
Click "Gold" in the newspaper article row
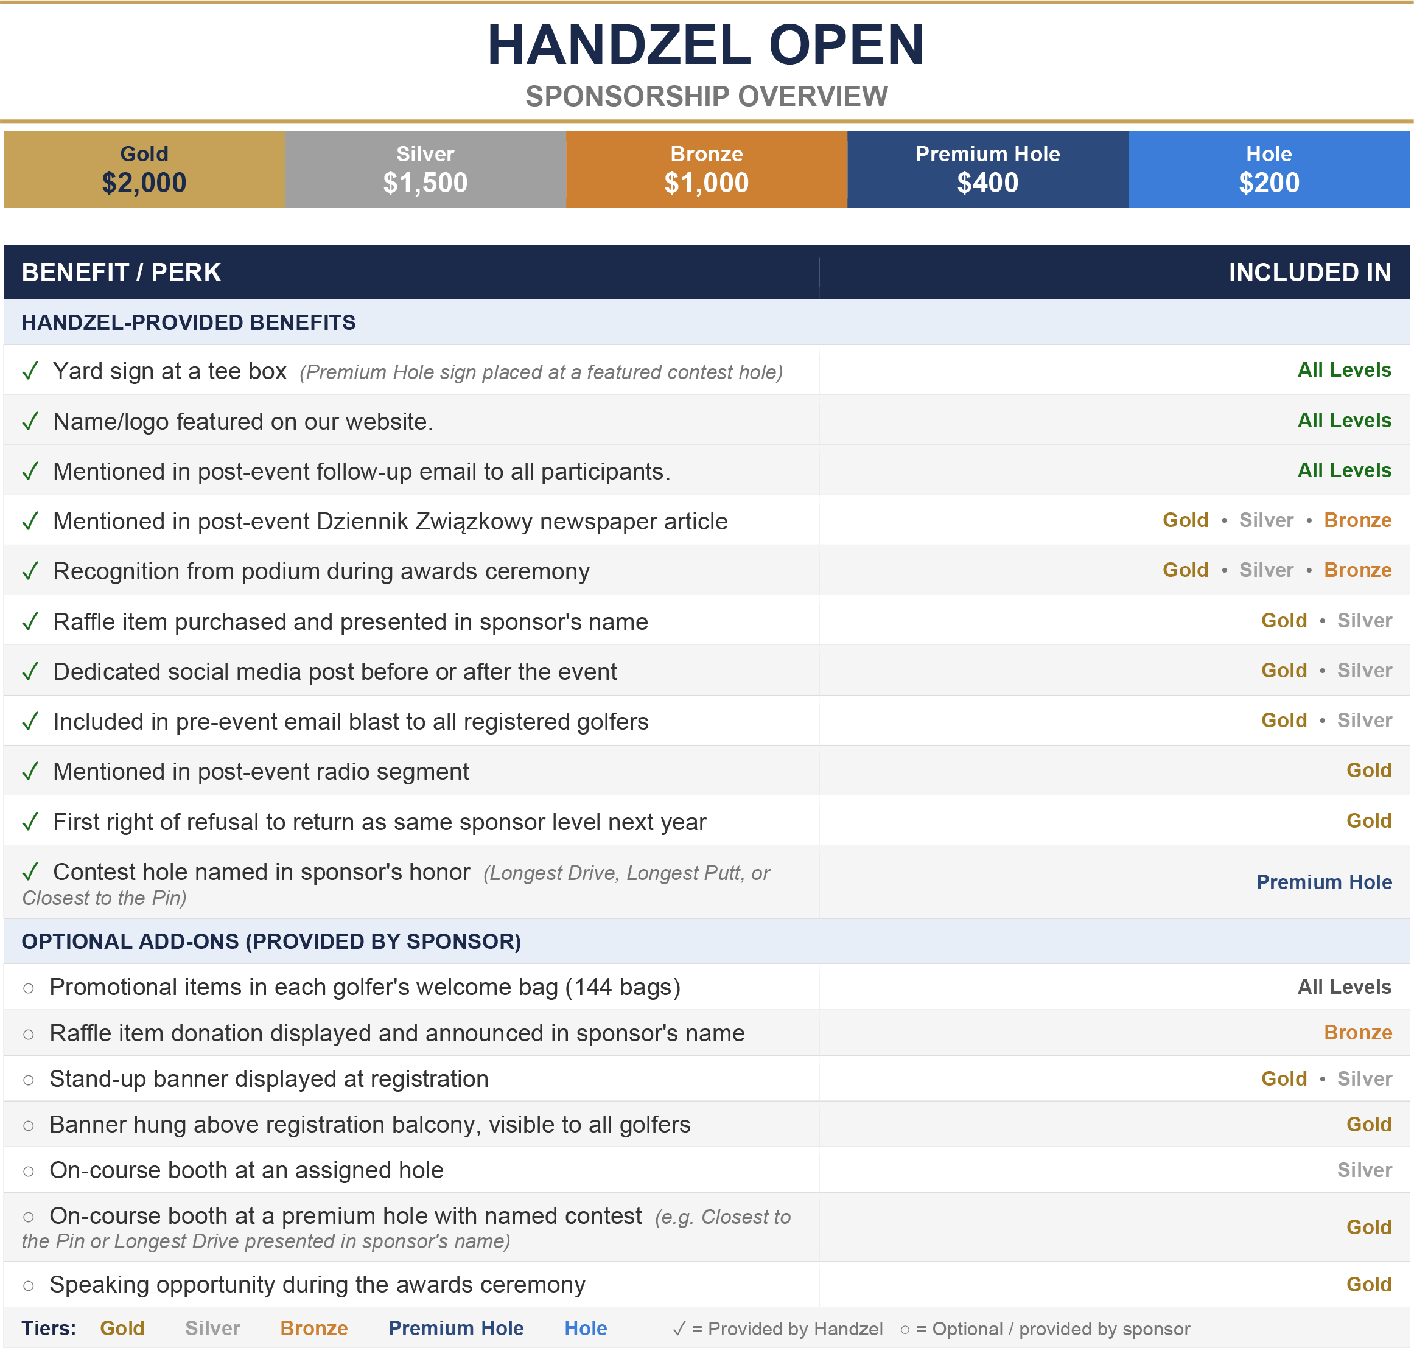(x=1185, y=520)
